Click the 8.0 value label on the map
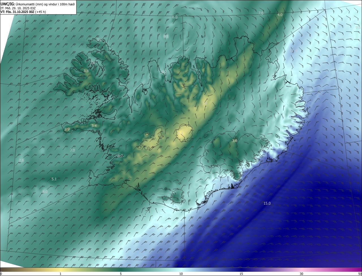 click(x=45, y=192)
